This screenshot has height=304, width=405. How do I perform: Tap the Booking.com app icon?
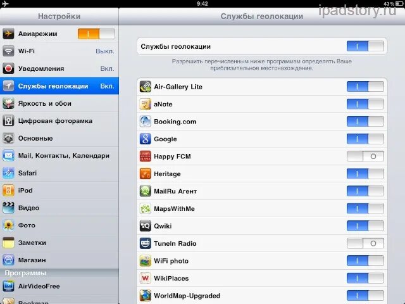coord(145,122)
